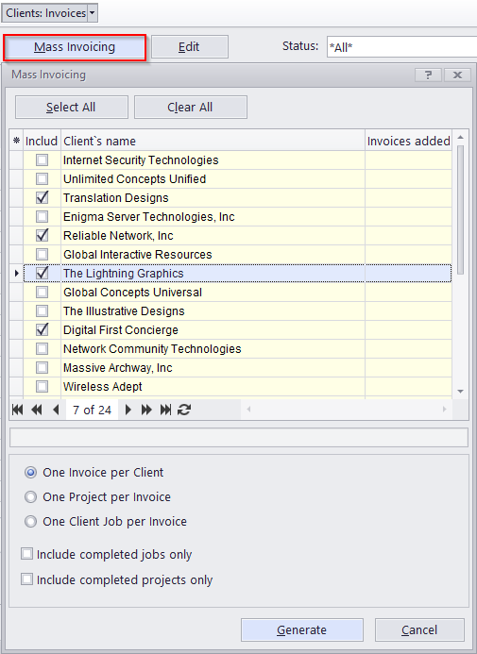Screen dimensions: 477x654
Task: Go to last record navigation icon
Action: pyautogui.click(x=165, y=410)
